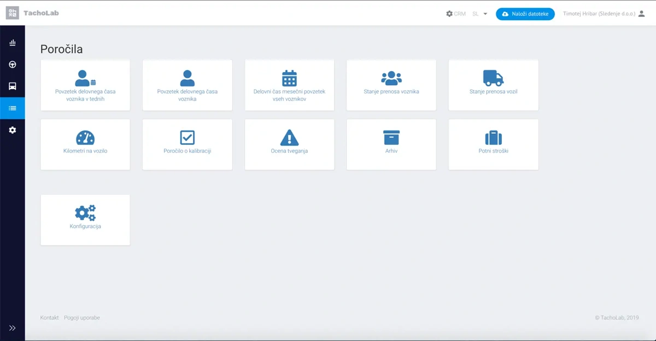Click the checkbox calibration icon
This screenshot has width=656, height=341.
point(188,137)
